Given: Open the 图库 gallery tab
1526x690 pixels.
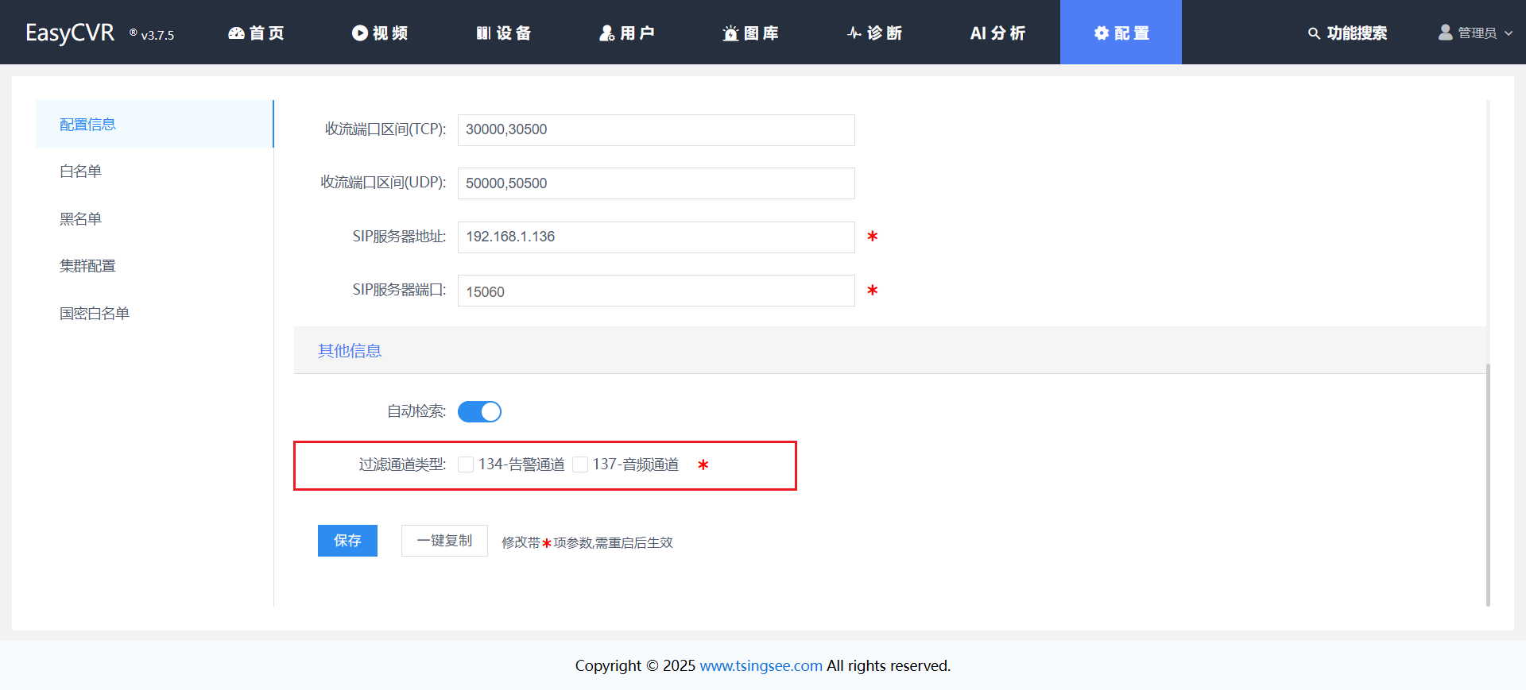Looking at the screenshot, I should [750, 33].
